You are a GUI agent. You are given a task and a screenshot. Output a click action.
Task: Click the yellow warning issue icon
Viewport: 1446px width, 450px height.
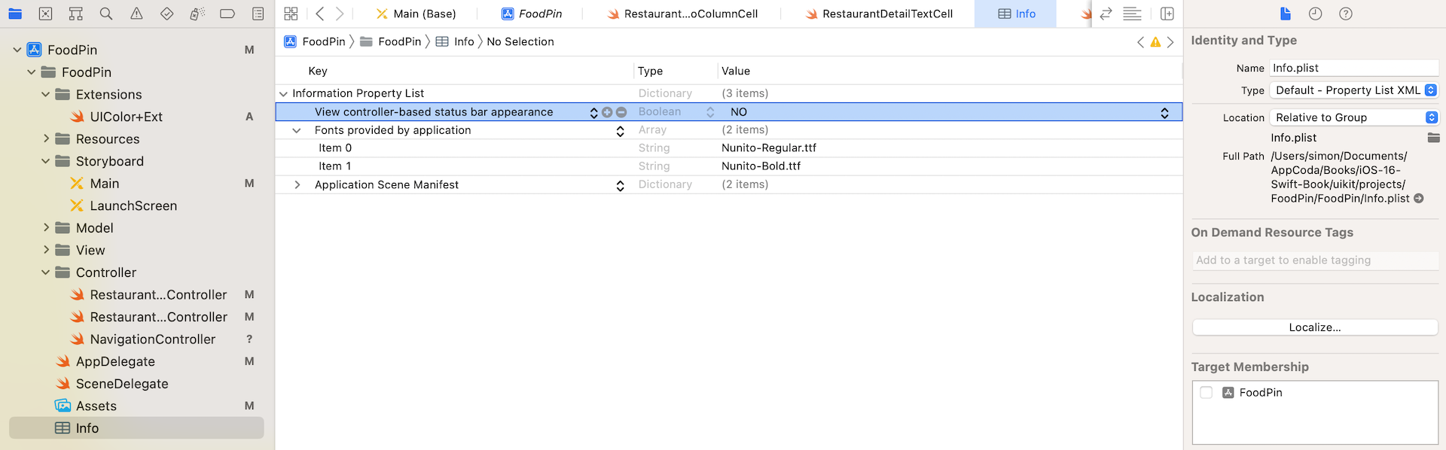pos(1155,42)
